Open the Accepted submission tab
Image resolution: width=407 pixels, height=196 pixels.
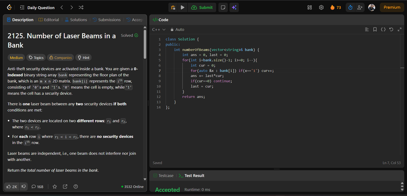135,20
